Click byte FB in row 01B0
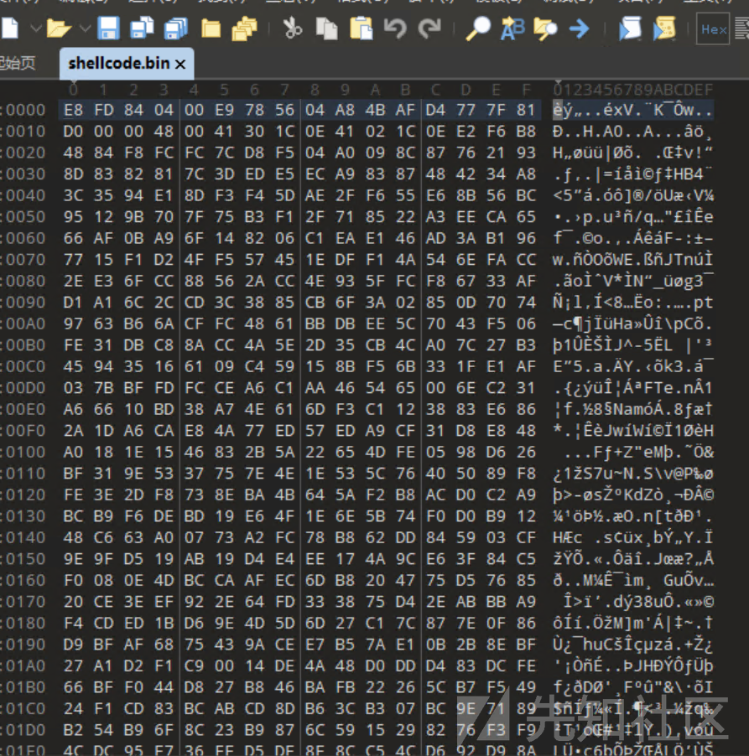 [345, 687]
